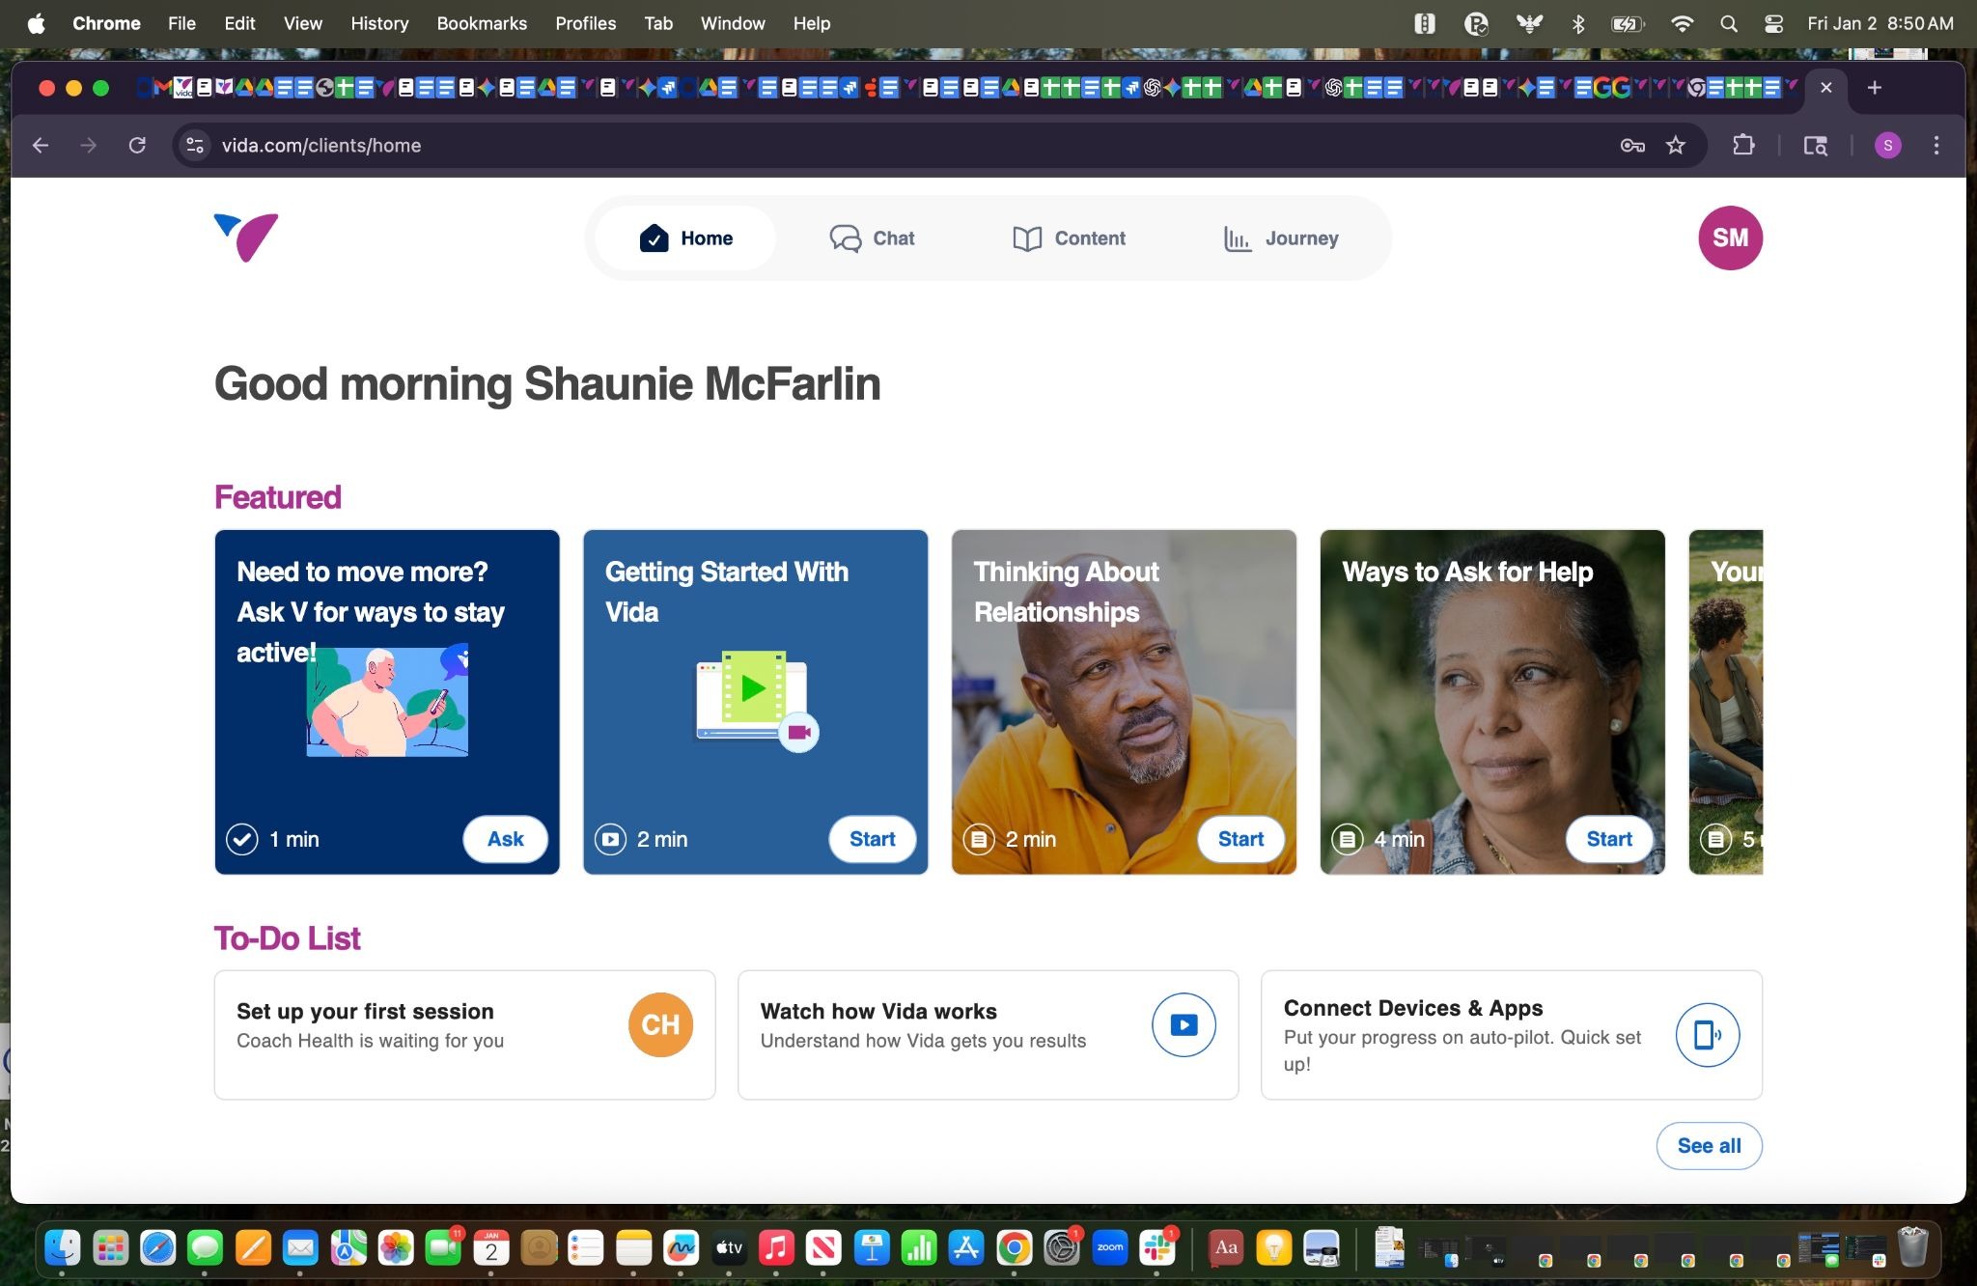Open the Bookmarks menu
The height and width of the screenshot is (1286, 1977).
pyautogui.click(x=482, y=24)
